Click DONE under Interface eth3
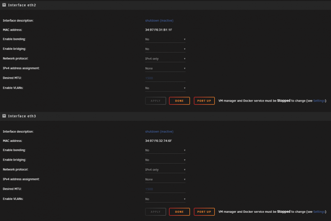331x221 pixels. 179,212
